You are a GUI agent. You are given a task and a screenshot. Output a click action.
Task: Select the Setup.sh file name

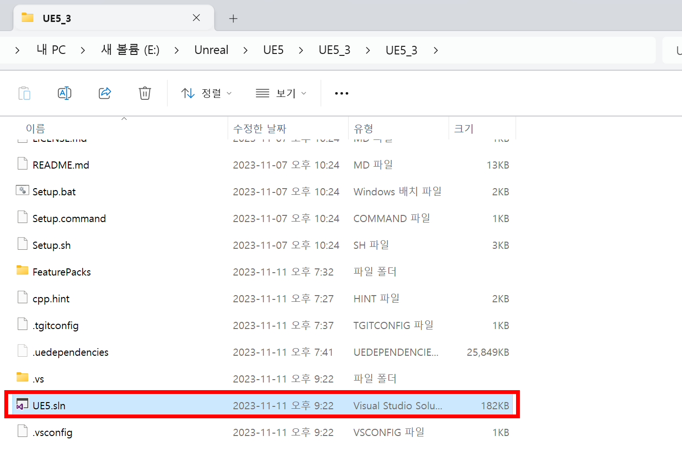click(52, 245)
